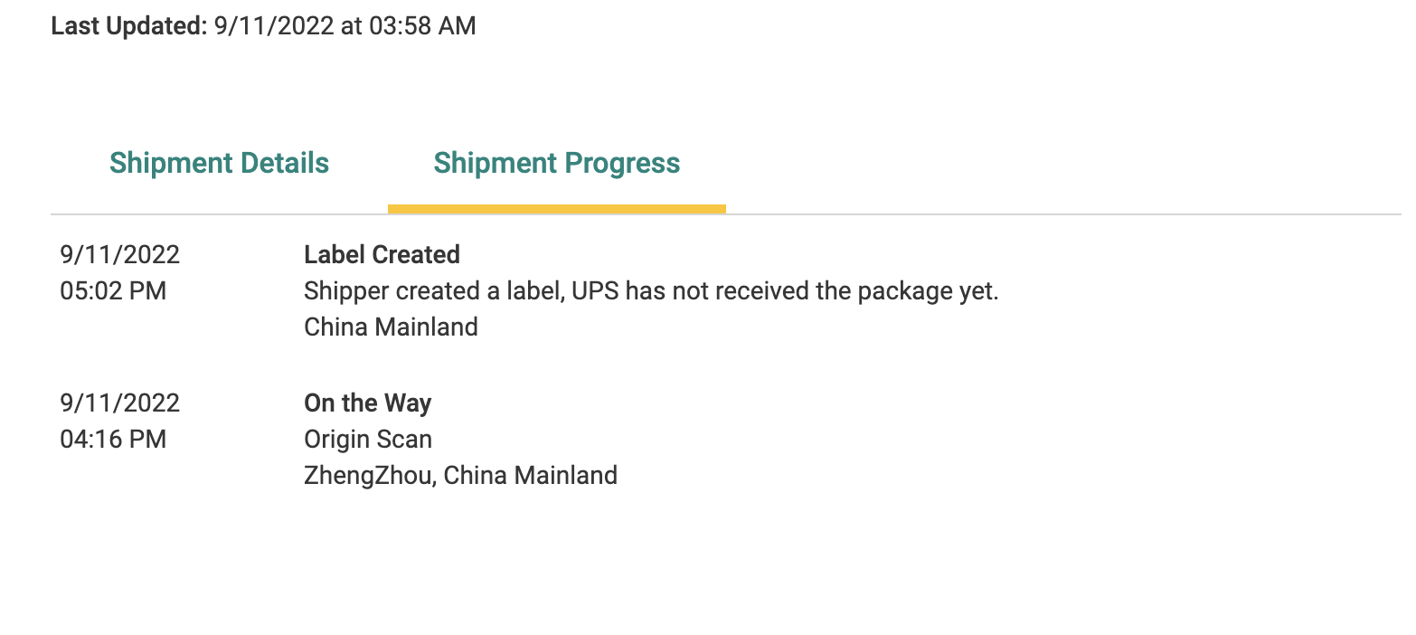Click the yellow active tab underline
Image resolution: width=1416 pixels, height=635 pixels.
pos(556,209)
